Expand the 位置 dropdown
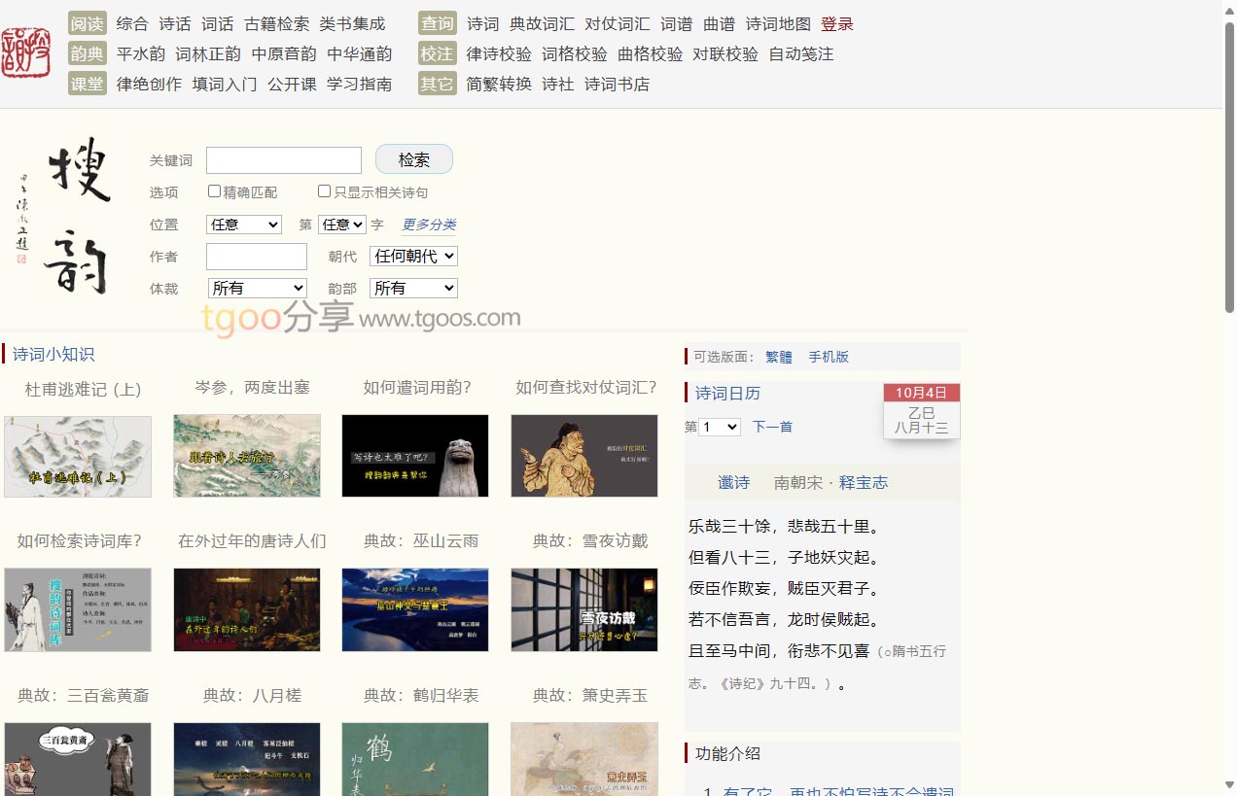The image size is (1237, 796). (x=244, y=225)
